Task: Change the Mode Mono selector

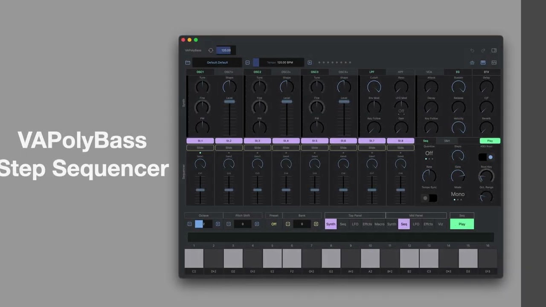Action: (x=458, y=194)
